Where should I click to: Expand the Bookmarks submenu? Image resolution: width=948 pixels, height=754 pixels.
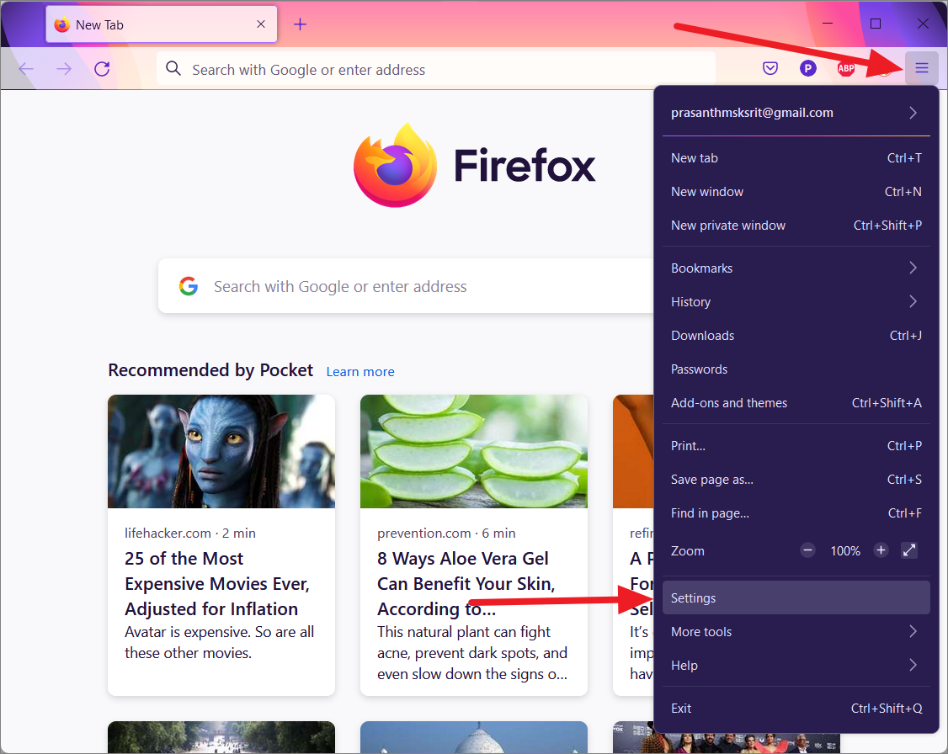(x=796, y=268)
